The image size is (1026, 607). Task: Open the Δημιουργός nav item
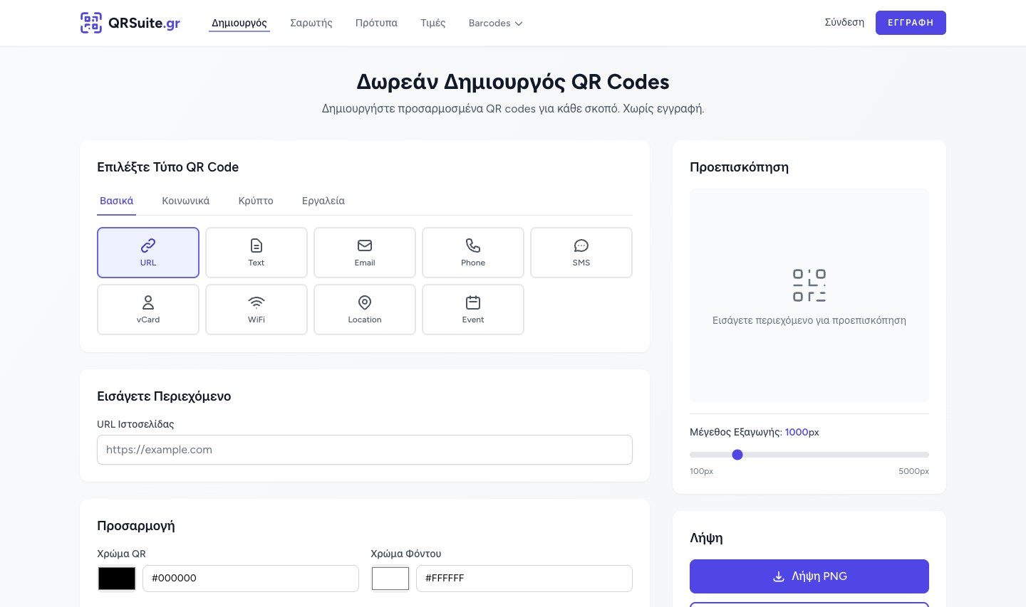239,23
